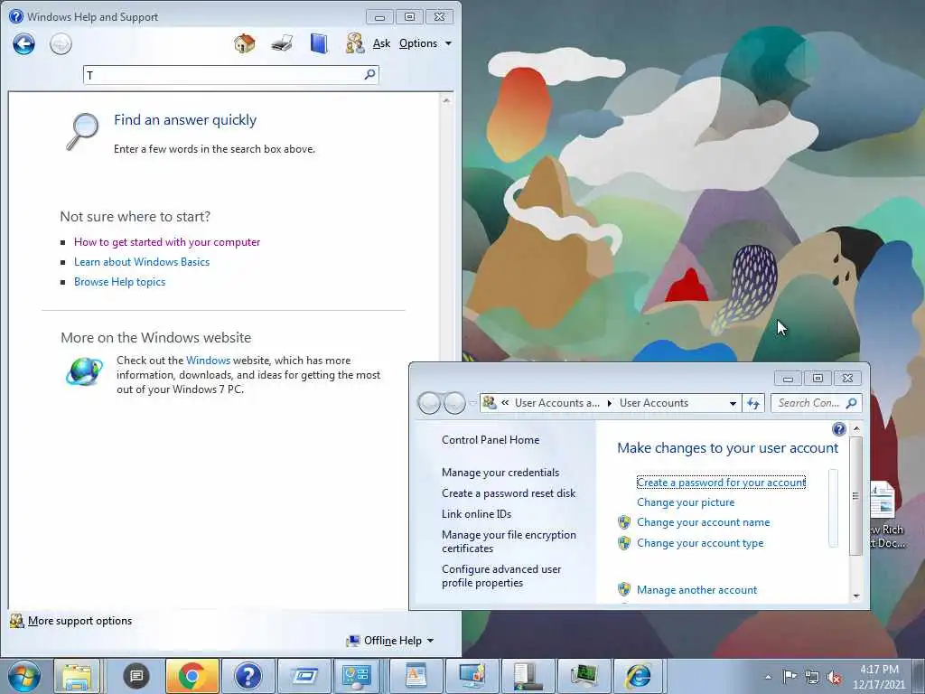
Task: Show hidden tray icons arrow
Action: pyautogui.click(x=768, y=677)
